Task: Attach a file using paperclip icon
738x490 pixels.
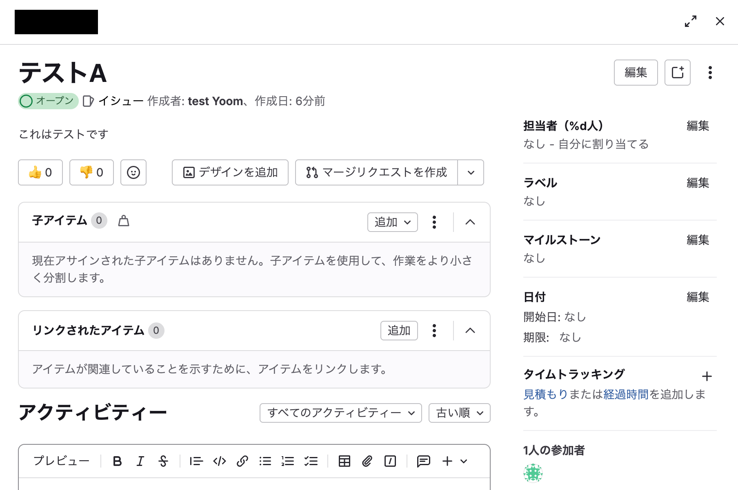Action: [x=367, y=461]
